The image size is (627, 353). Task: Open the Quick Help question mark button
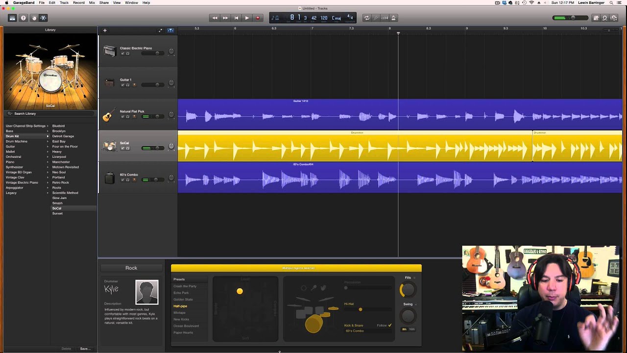pos(23,18)
